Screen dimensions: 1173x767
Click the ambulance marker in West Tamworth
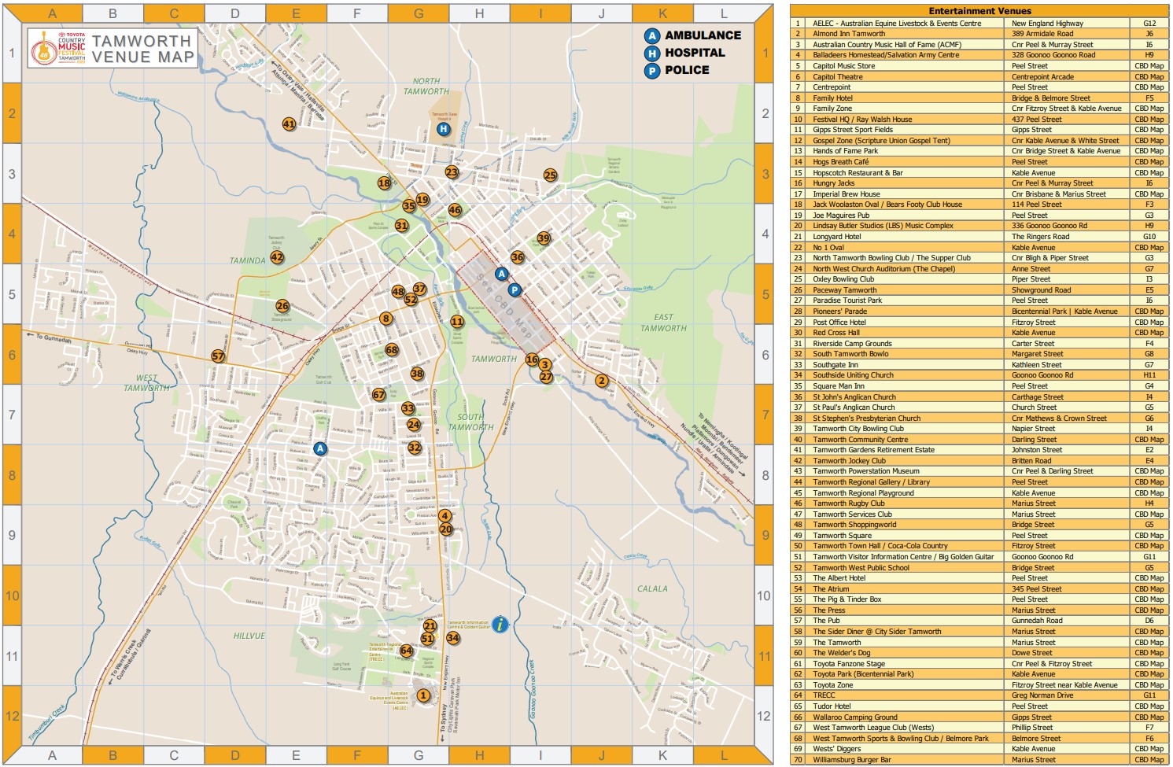319,448
